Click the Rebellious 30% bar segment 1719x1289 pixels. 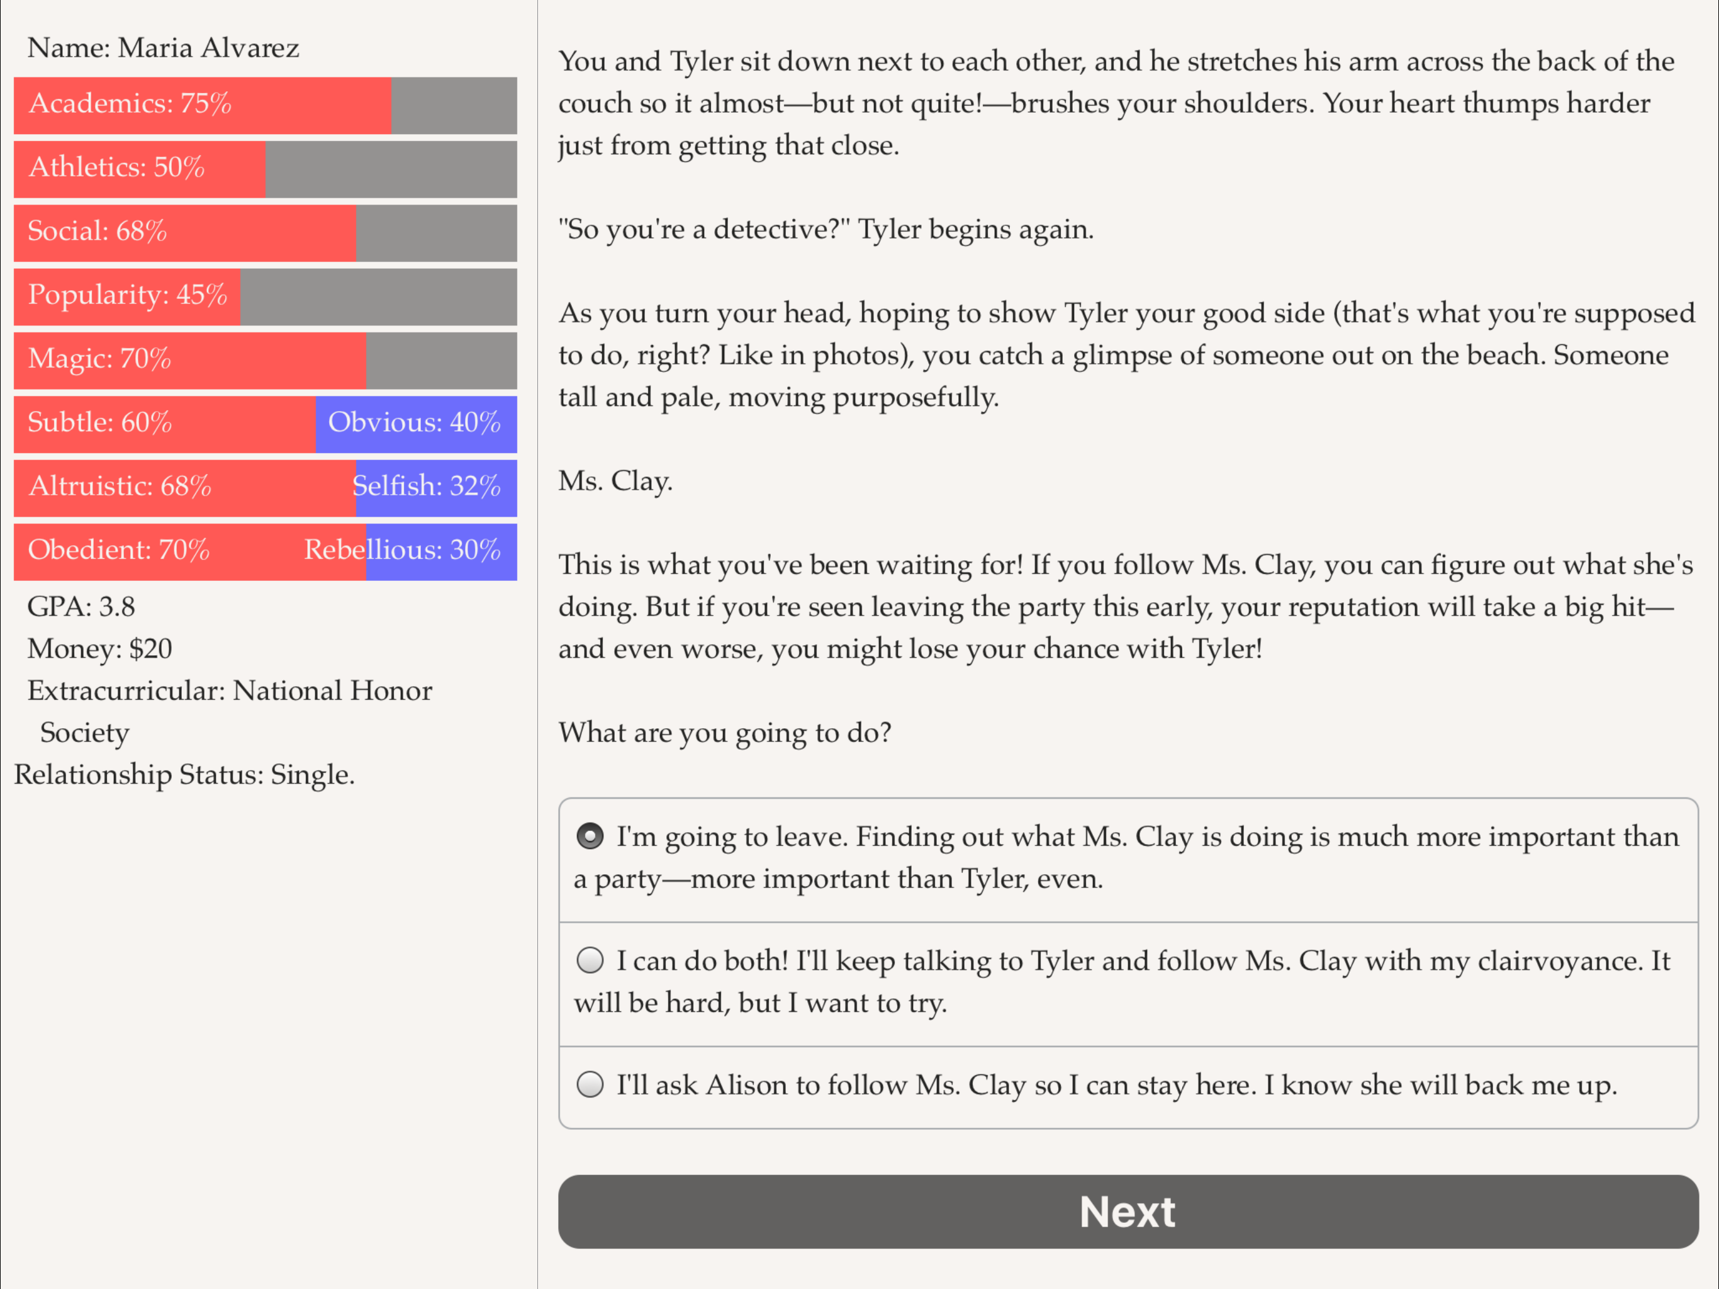(x=440, y=551)
